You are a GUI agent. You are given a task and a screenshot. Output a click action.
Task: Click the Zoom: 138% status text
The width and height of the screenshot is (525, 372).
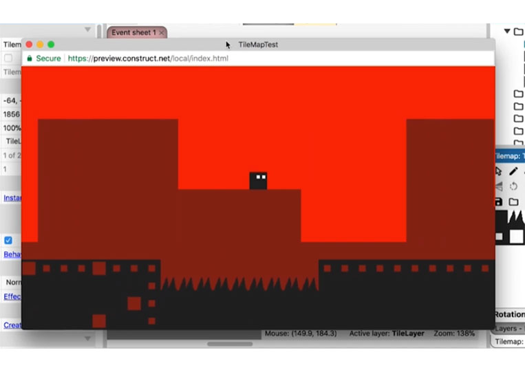(x=454, y=333)
